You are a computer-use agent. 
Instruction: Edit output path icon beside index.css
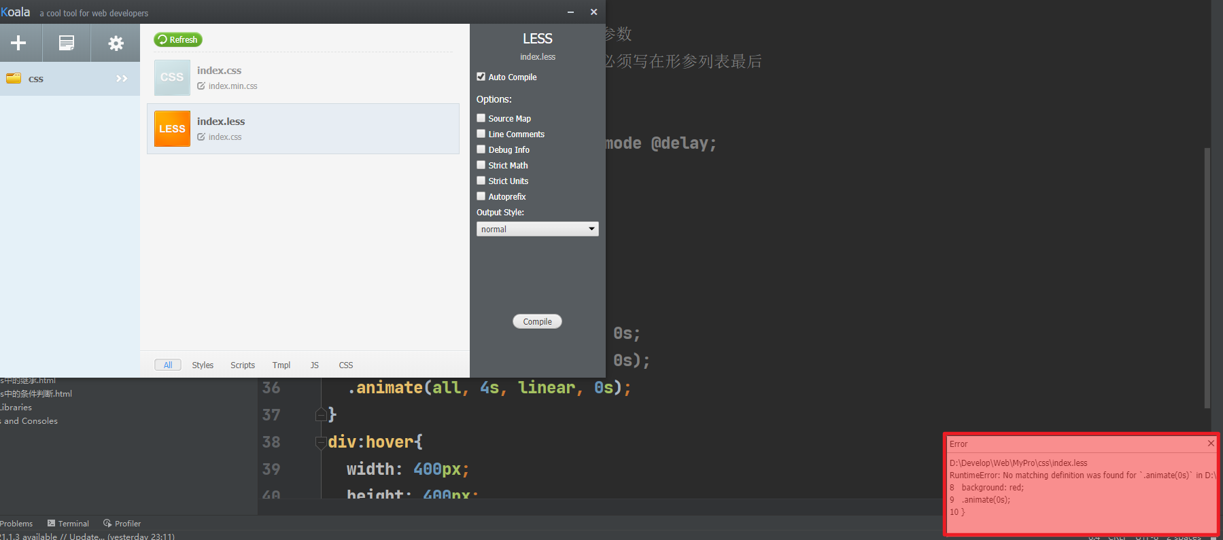pyautogui.click(x=201, y=137)
